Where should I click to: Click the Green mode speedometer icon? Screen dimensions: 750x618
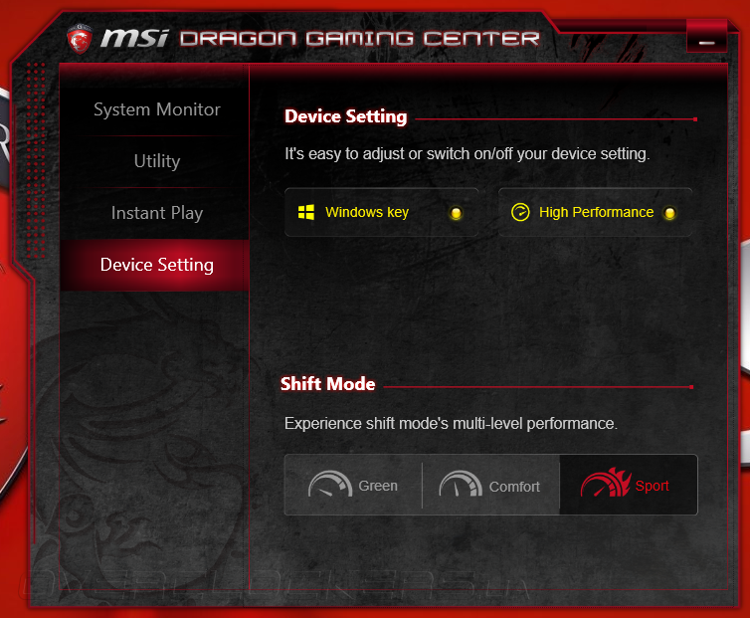click(330, 484)
